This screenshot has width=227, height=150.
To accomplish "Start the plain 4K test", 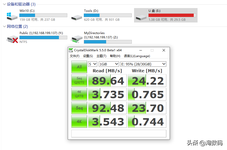I will click(79, 121).
